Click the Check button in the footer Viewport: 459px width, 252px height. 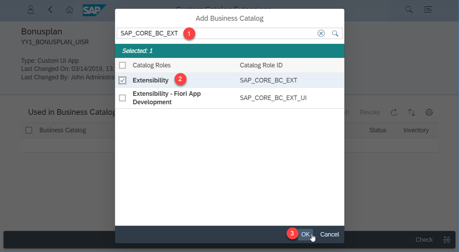pos(424,240)
